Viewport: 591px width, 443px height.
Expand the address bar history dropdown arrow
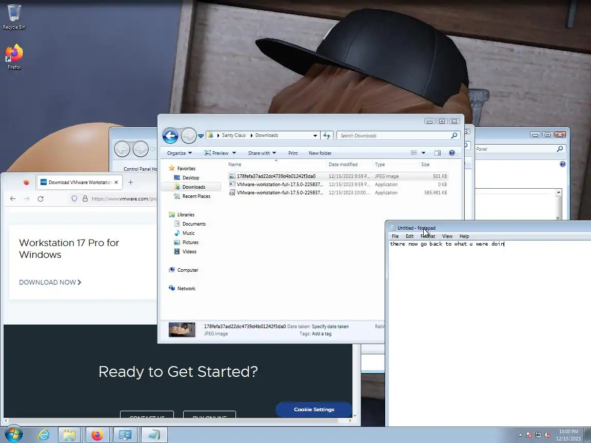coord(315,135)
